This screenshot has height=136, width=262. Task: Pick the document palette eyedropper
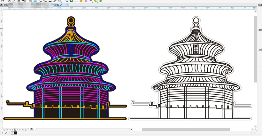(x=6, y=133)
